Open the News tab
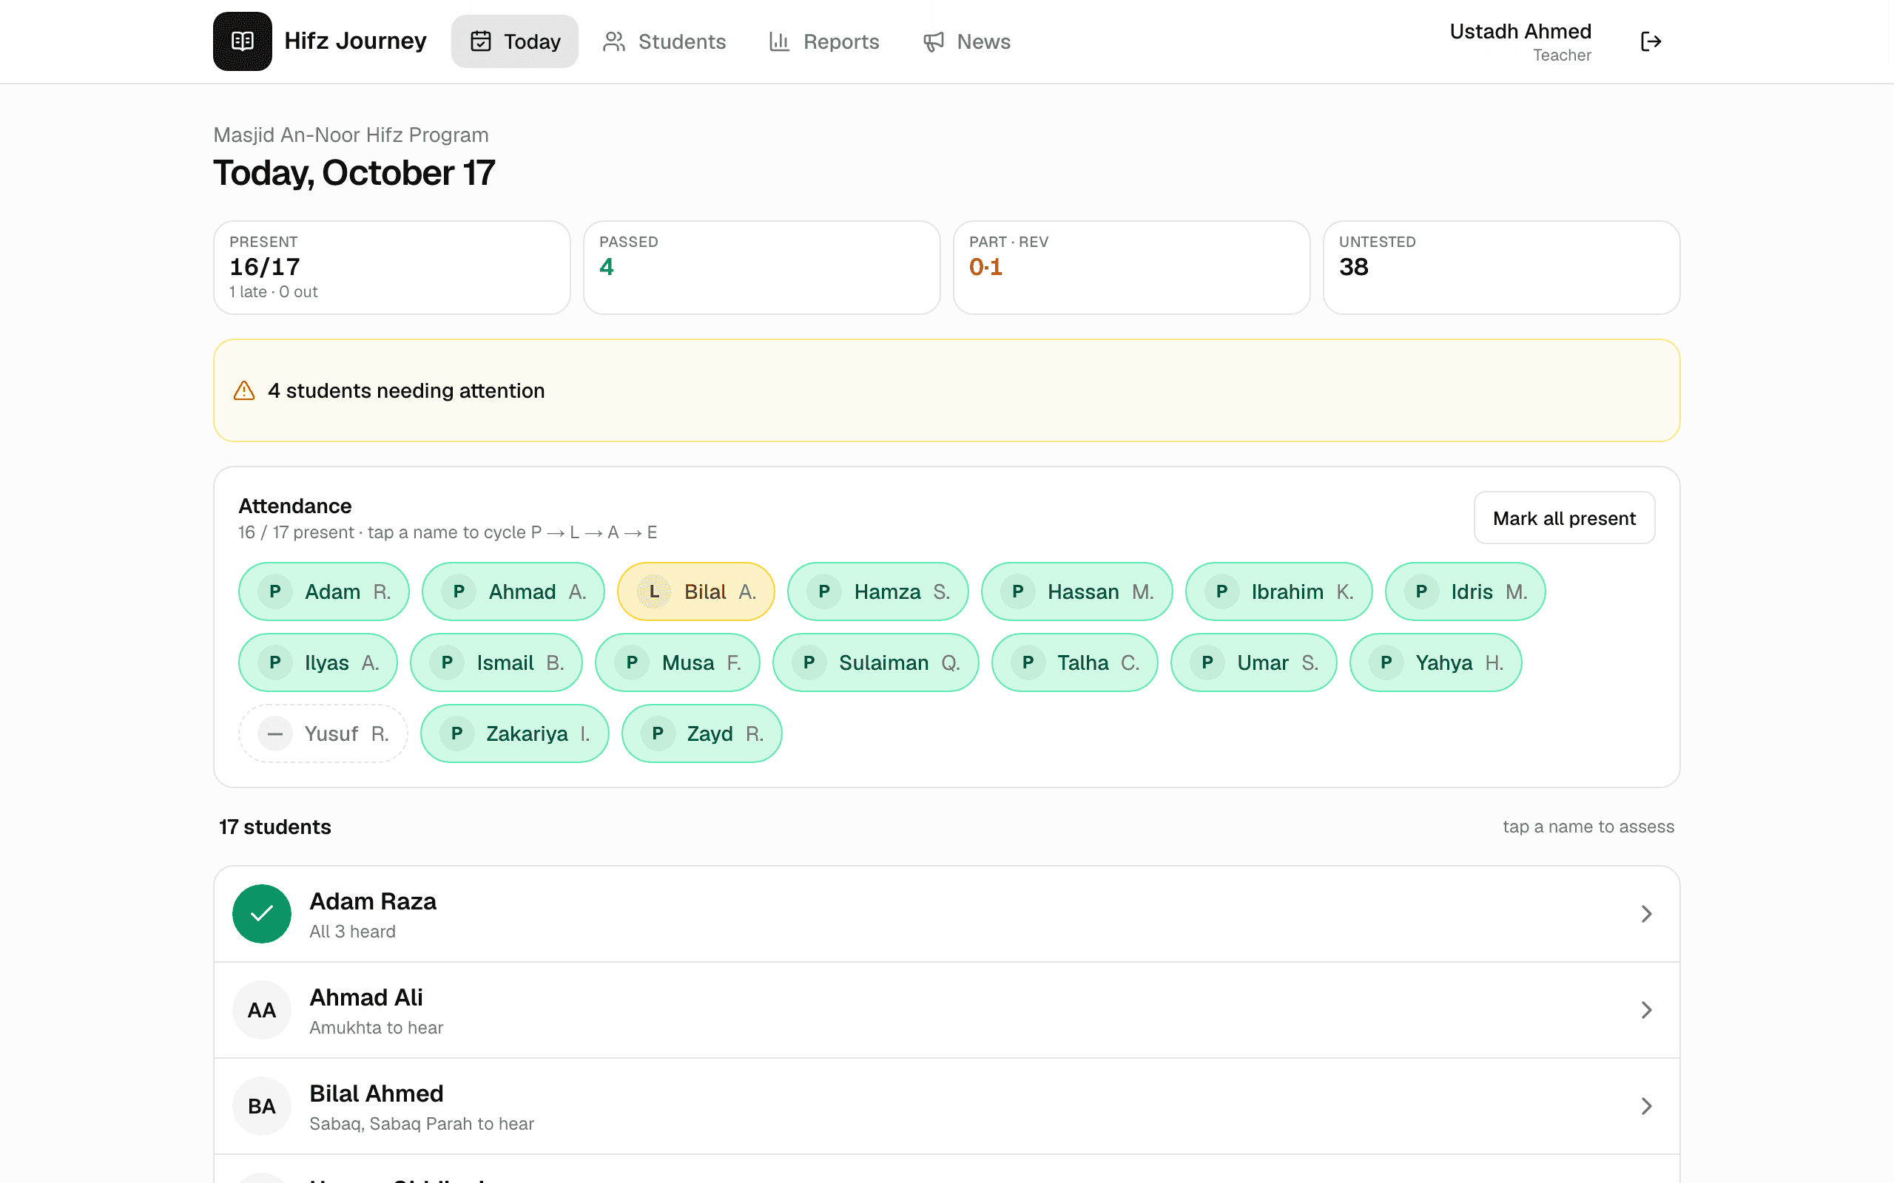 coord(966,41)
